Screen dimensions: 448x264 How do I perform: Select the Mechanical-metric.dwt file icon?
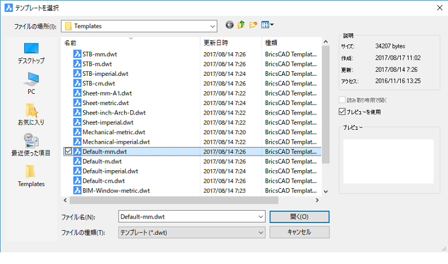pos(77,131)
